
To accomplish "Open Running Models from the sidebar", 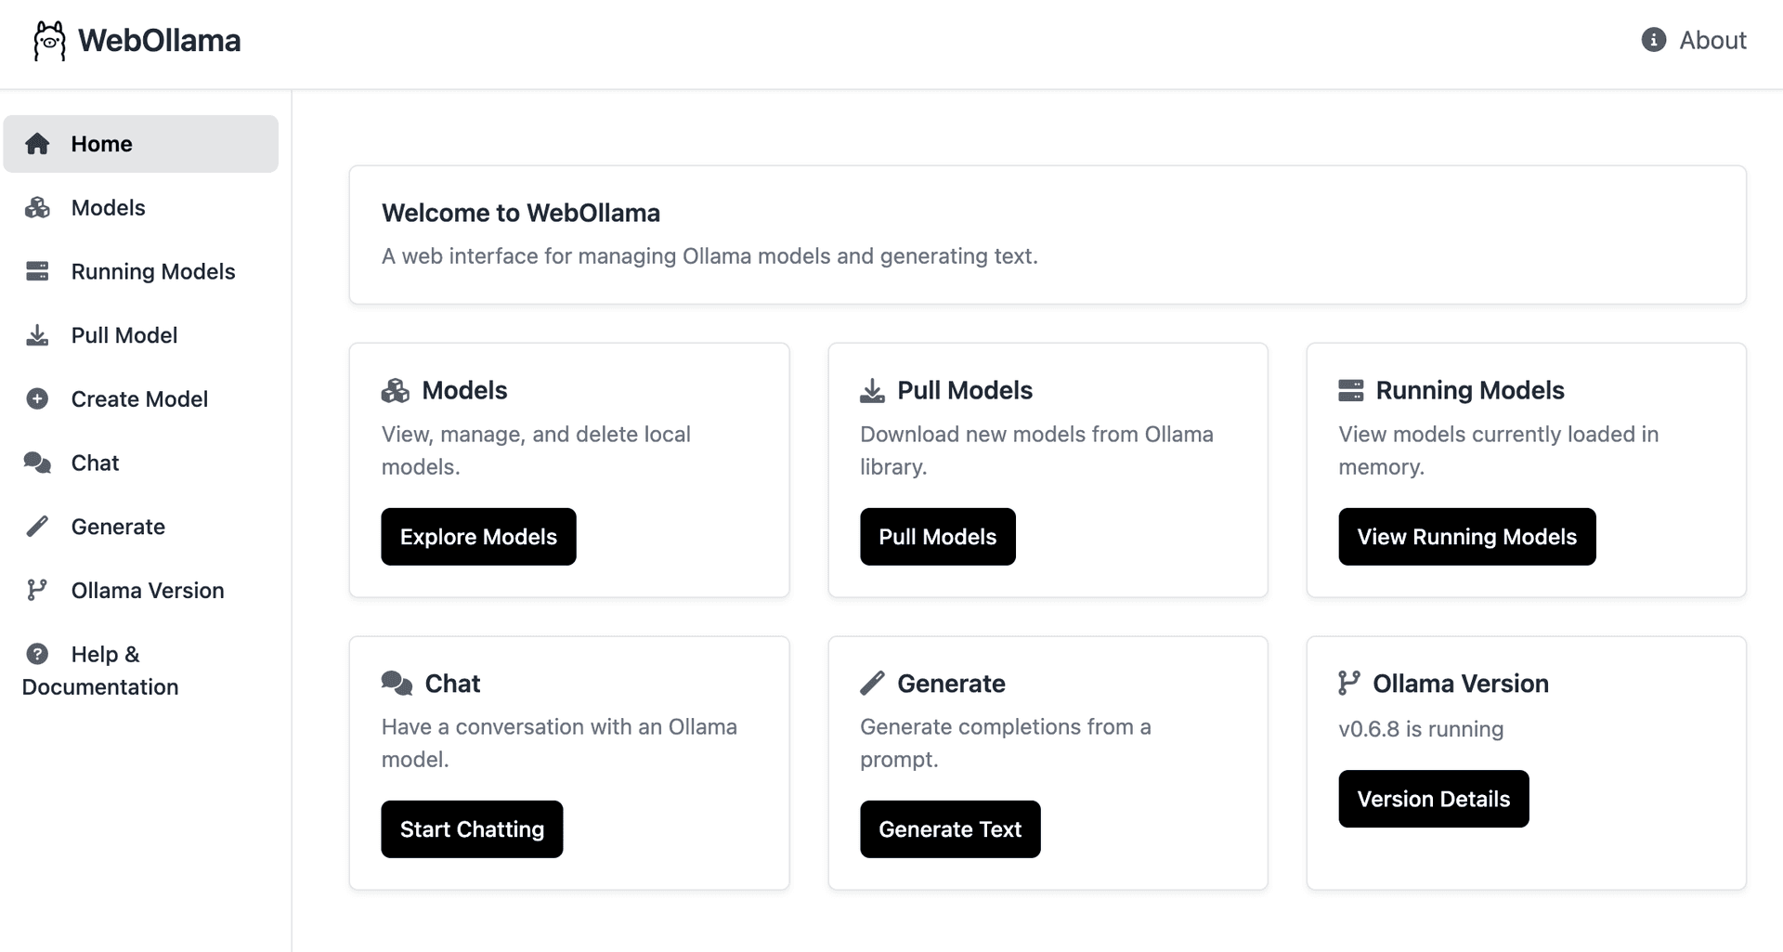I will click(141, 271).
